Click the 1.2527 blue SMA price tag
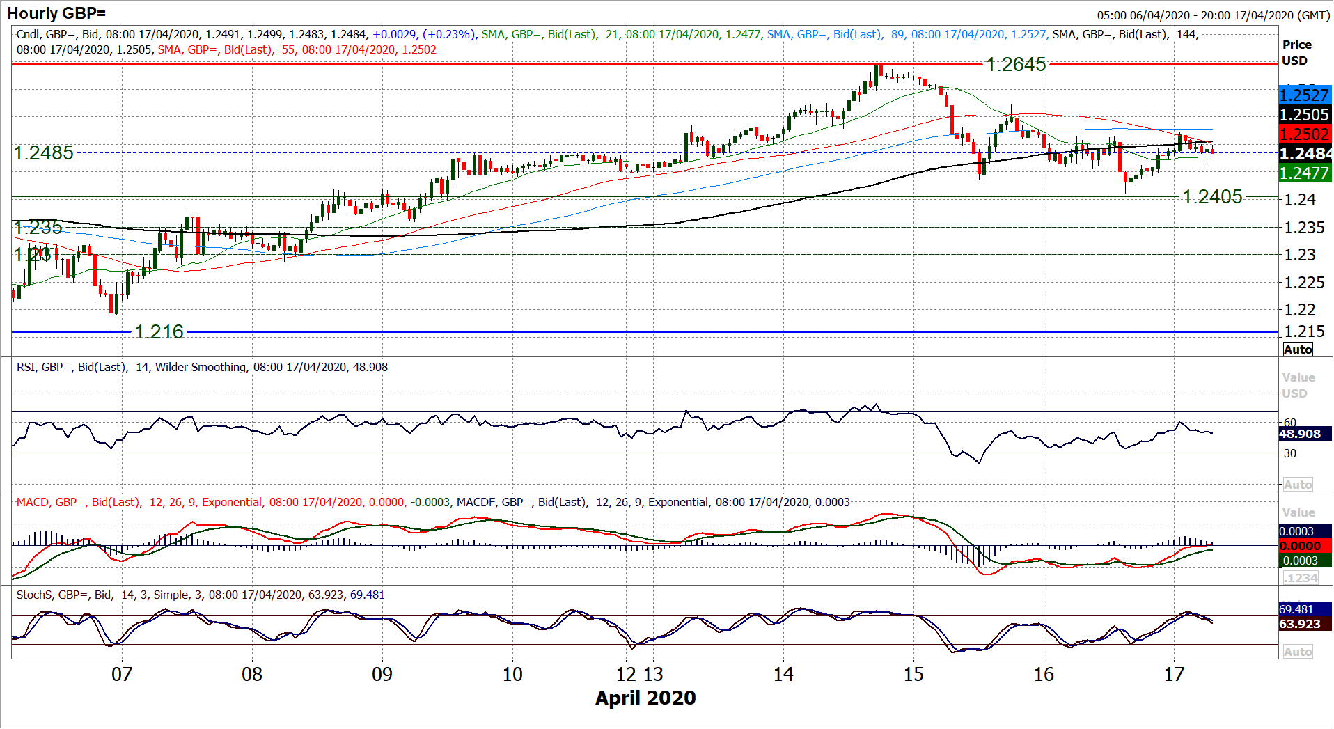 [1305, 95]
